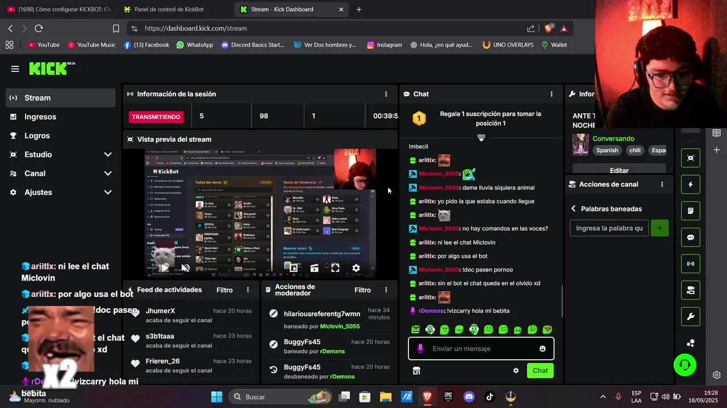Open TikTok from the taskbar

tap(490, 397)
